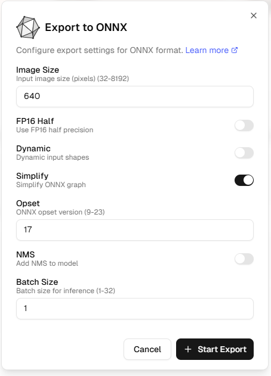Click the Export to ONNX title text

point(86,27)
